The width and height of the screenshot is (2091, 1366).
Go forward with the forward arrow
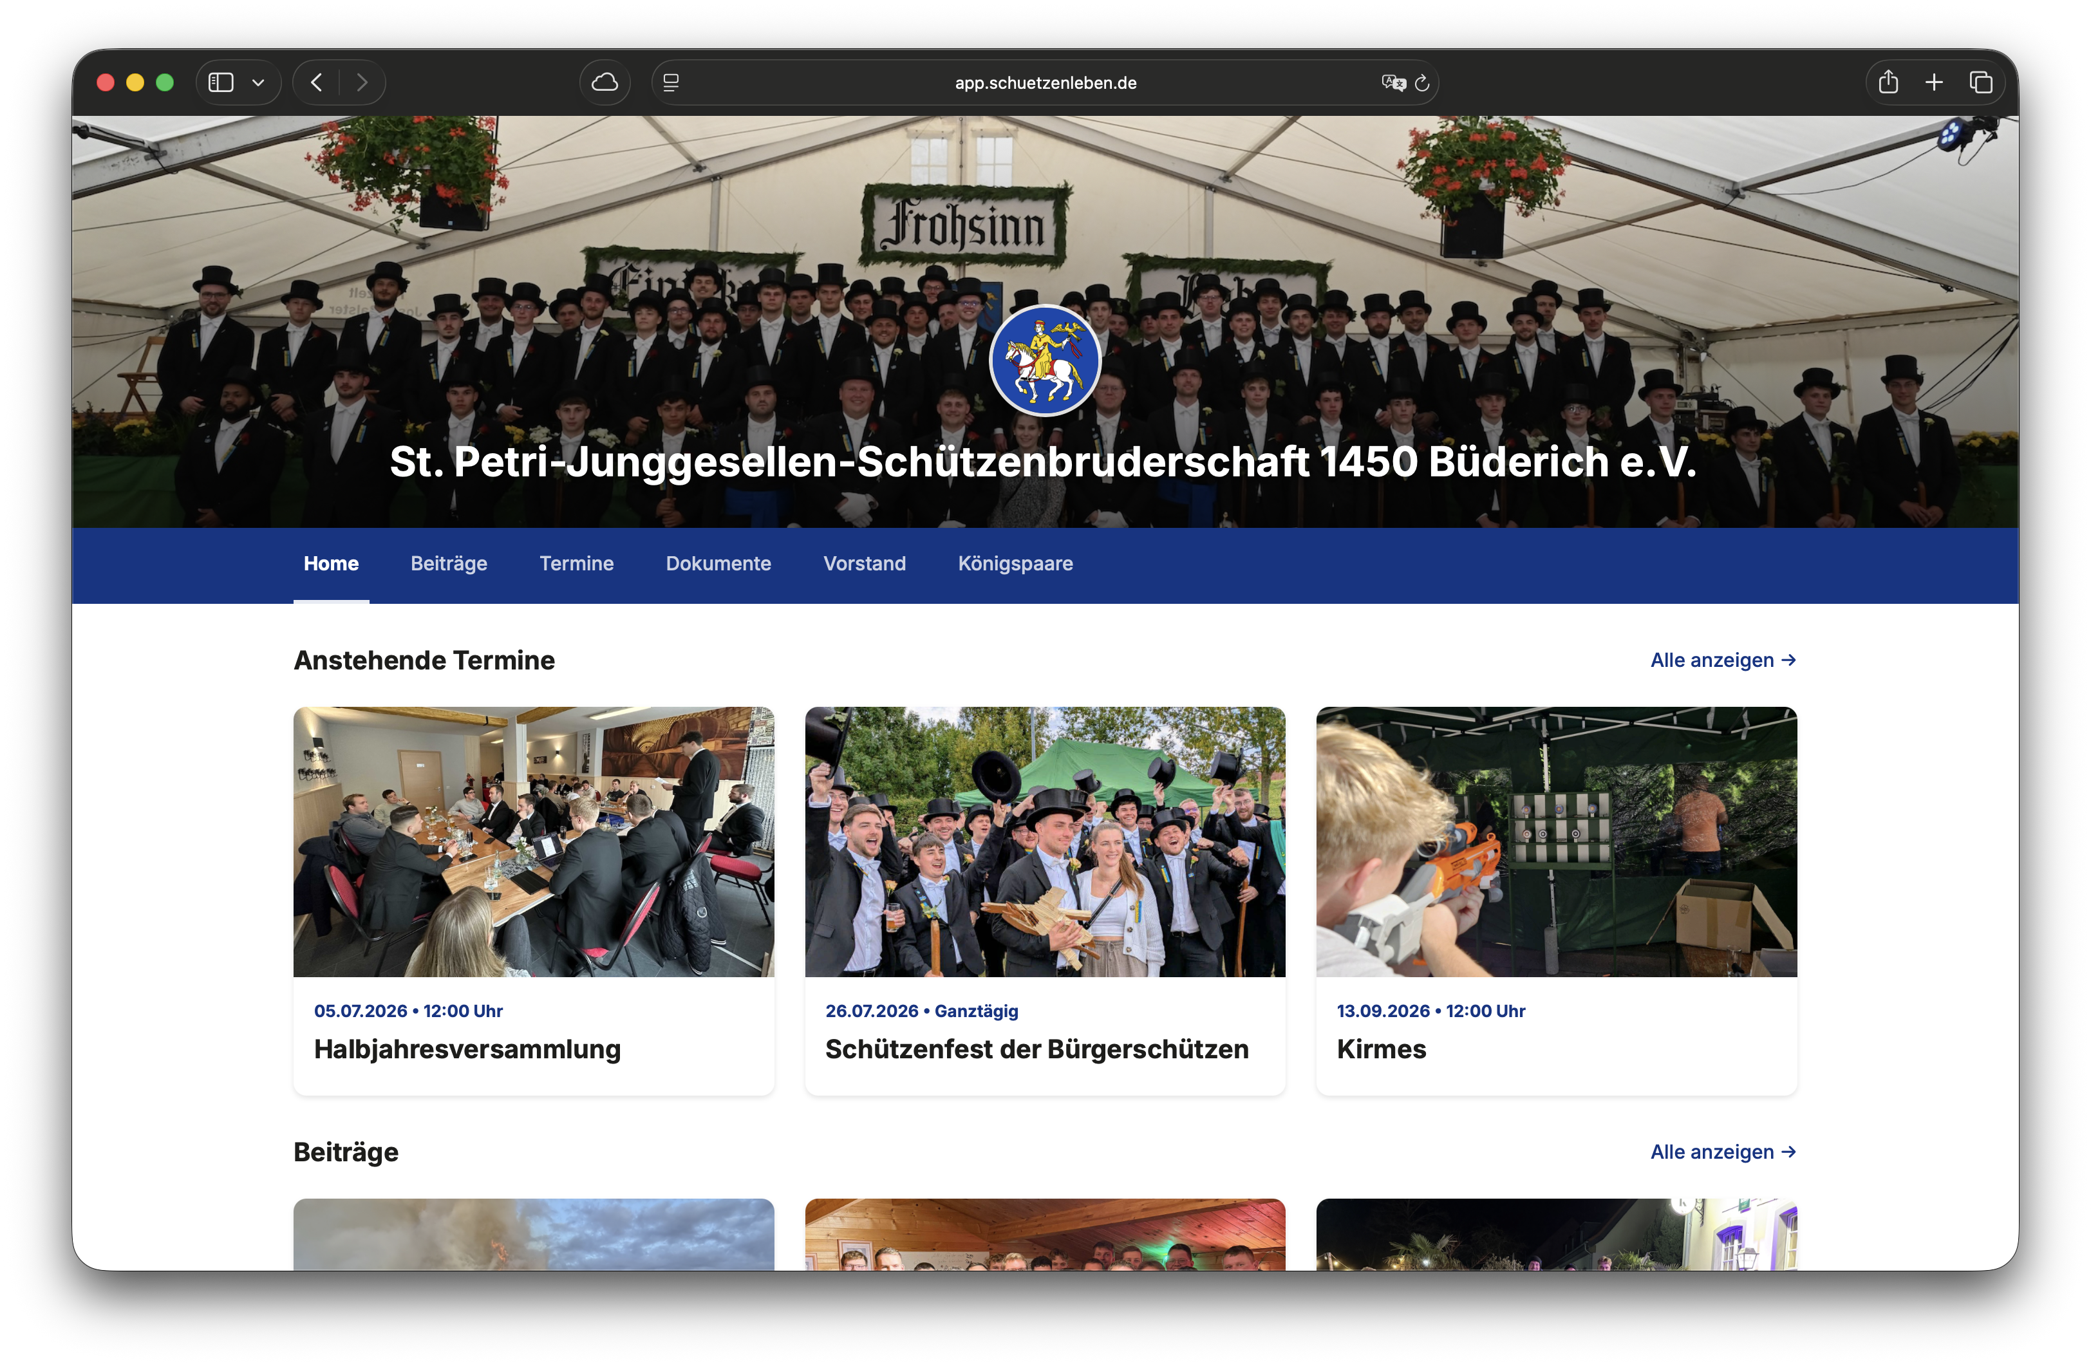pos(362,82)
